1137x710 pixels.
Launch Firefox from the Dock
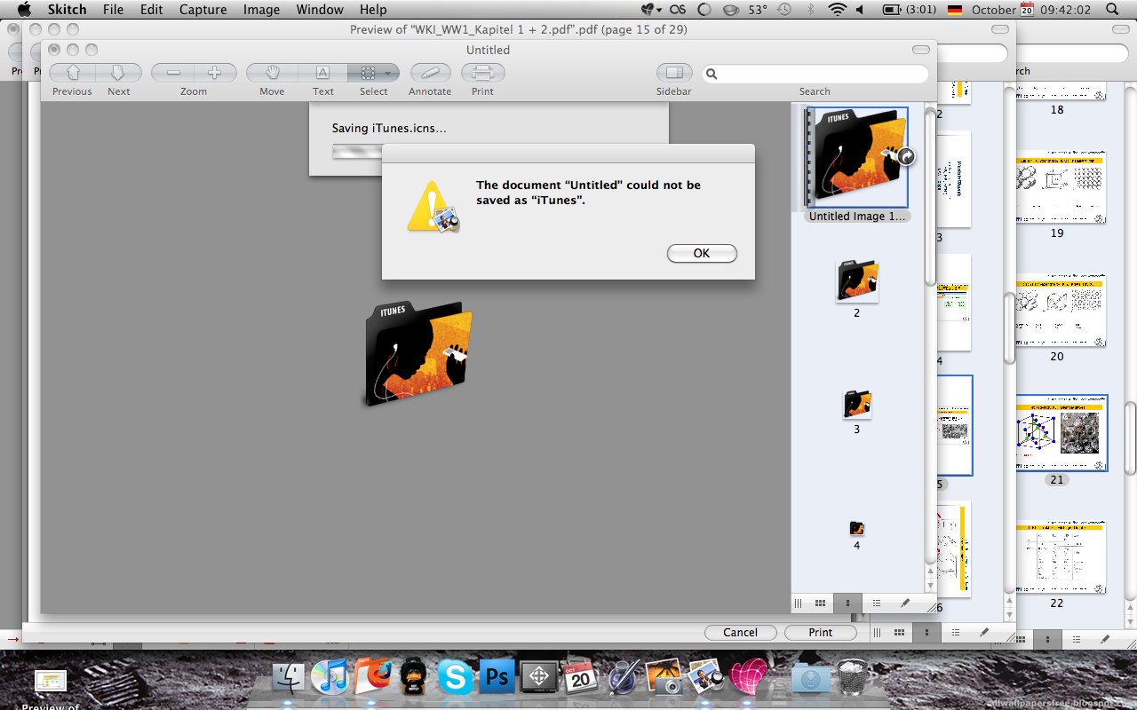[x=373, y=677]
